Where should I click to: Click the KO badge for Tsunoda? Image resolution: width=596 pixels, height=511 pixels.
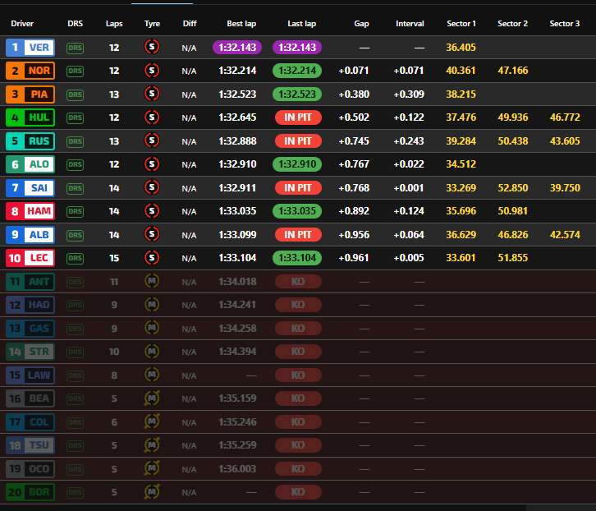297,446
